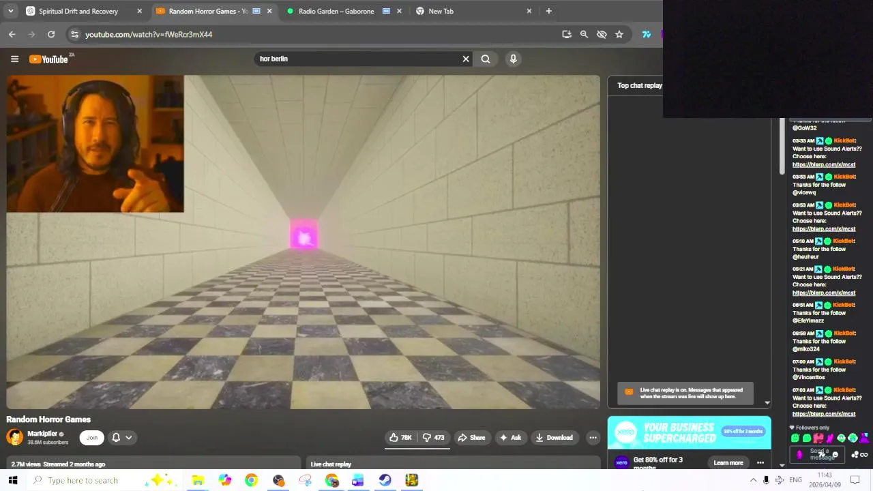This screenshot has height=491, width=873.
Task: Open the Xero business supercharged banner
Action: pyautogui.click(x=689, y=433)
